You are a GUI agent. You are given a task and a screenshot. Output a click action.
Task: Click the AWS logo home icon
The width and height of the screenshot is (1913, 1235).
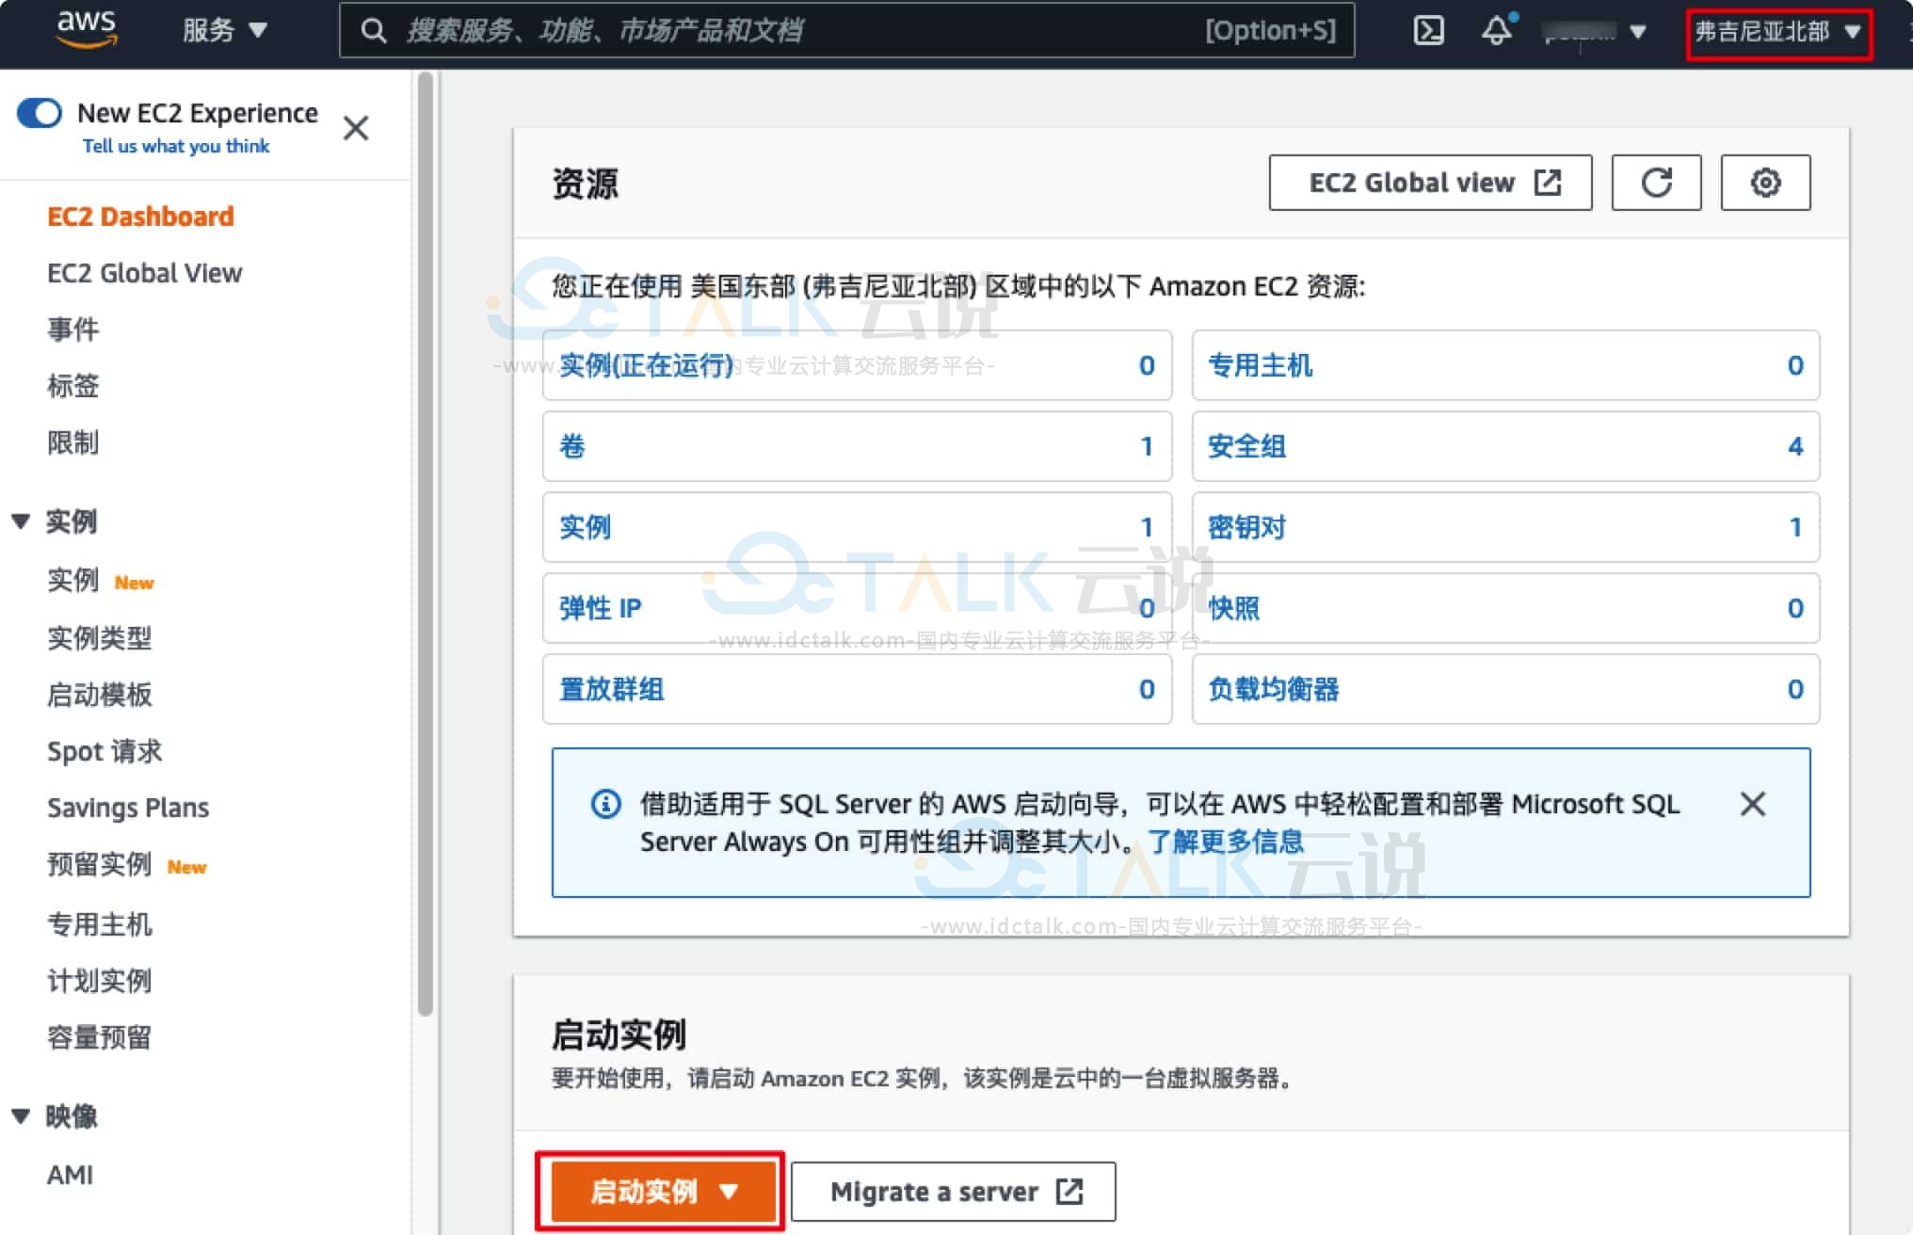click(87, 28)
